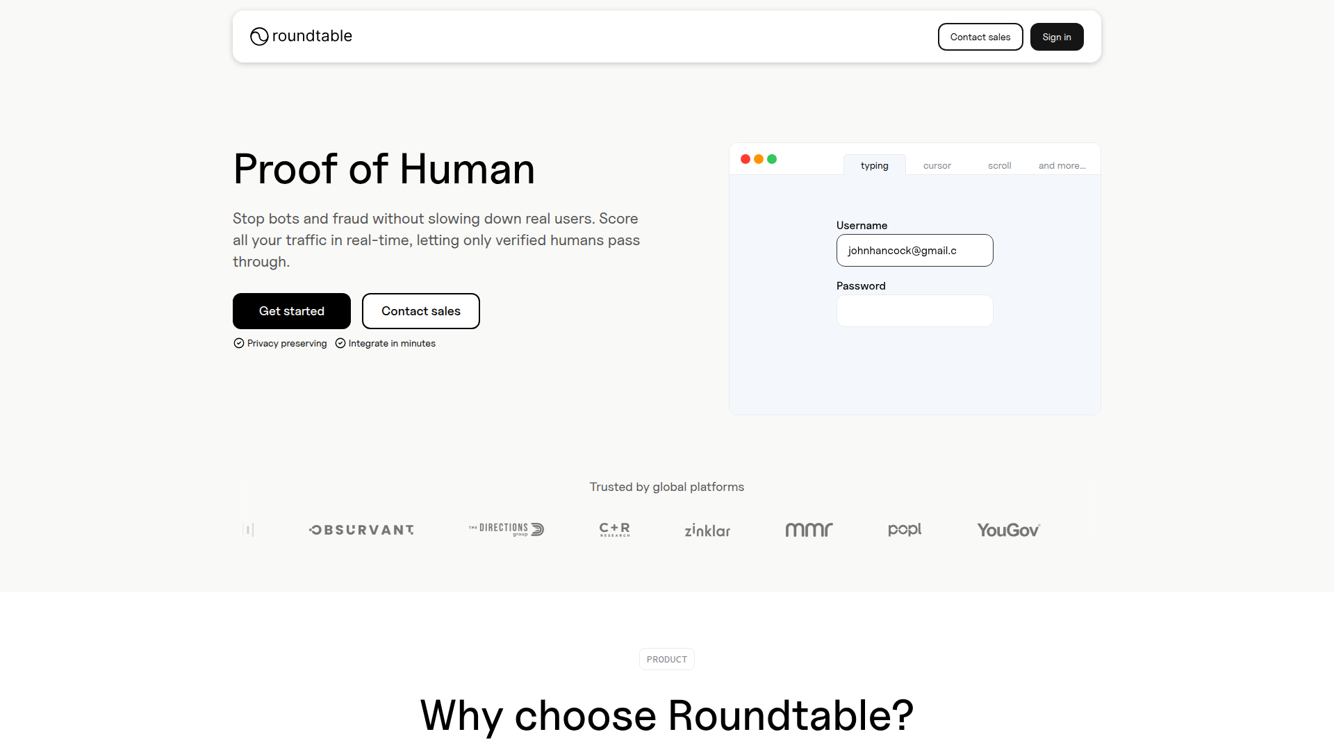Click into the Password field
The image size is (1334, 750).
click(914, 310)
